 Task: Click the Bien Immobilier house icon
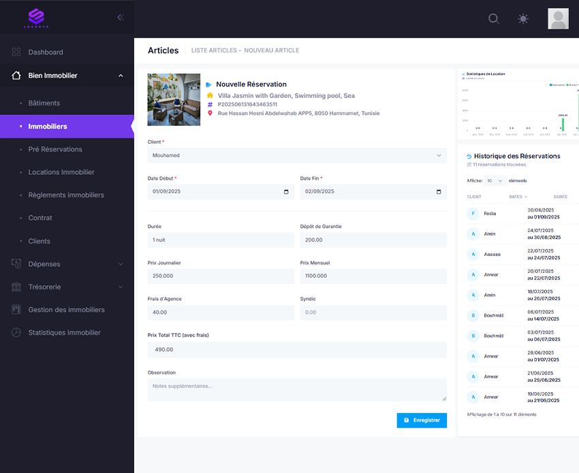click(16, 76)
